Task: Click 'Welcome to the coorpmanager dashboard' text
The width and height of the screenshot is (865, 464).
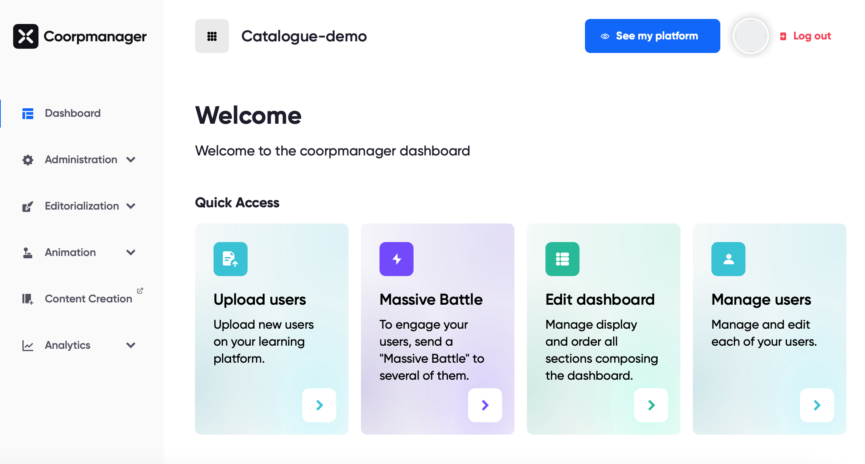Action: point(333,151)
